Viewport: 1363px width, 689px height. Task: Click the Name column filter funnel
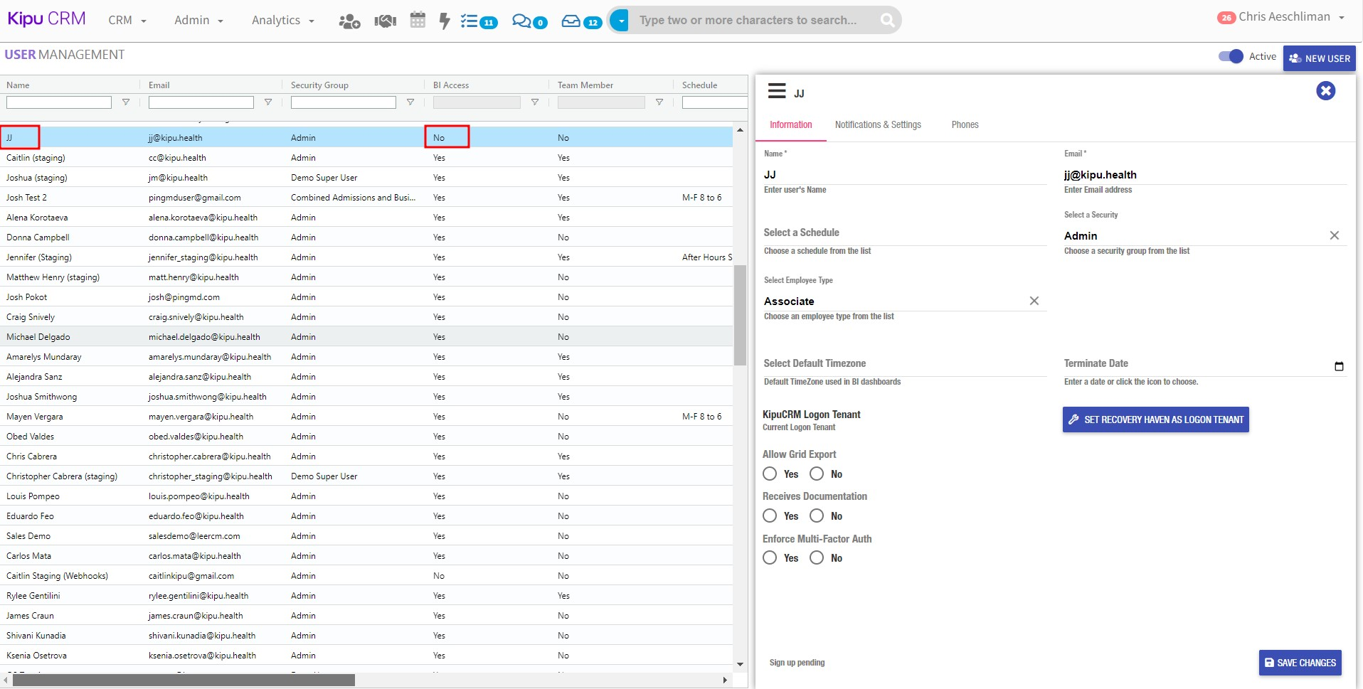126,102
